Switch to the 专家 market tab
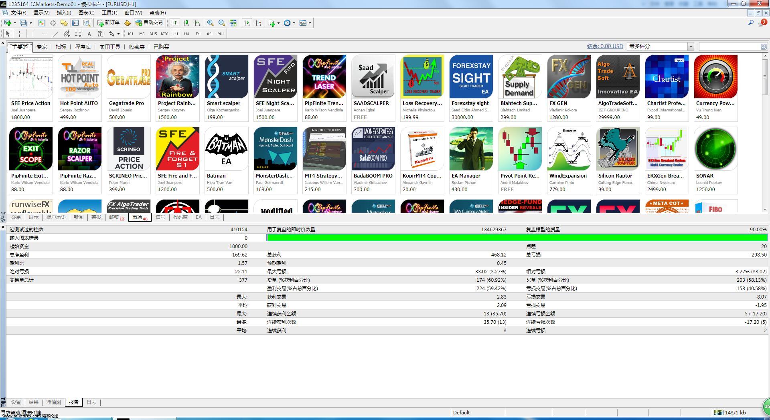The height and width of the screenshot is (420, 770). (42, 47)
